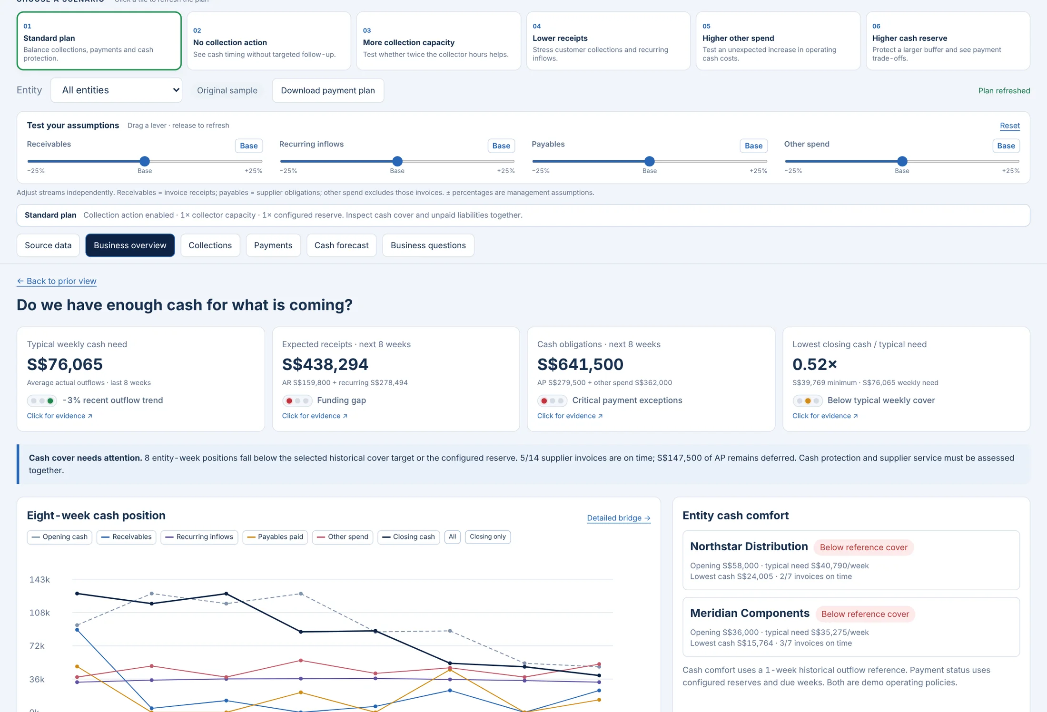Open the All entities dropdown
1047x712 pixels.
(117, 90)
